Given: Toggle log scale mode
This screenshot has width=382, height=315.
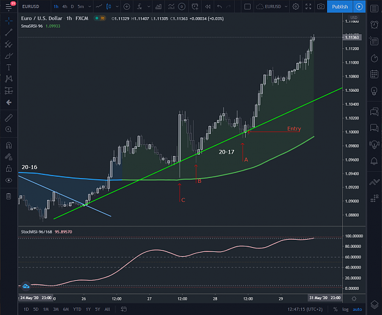Looking at the screenshot, I should point(345,309).
